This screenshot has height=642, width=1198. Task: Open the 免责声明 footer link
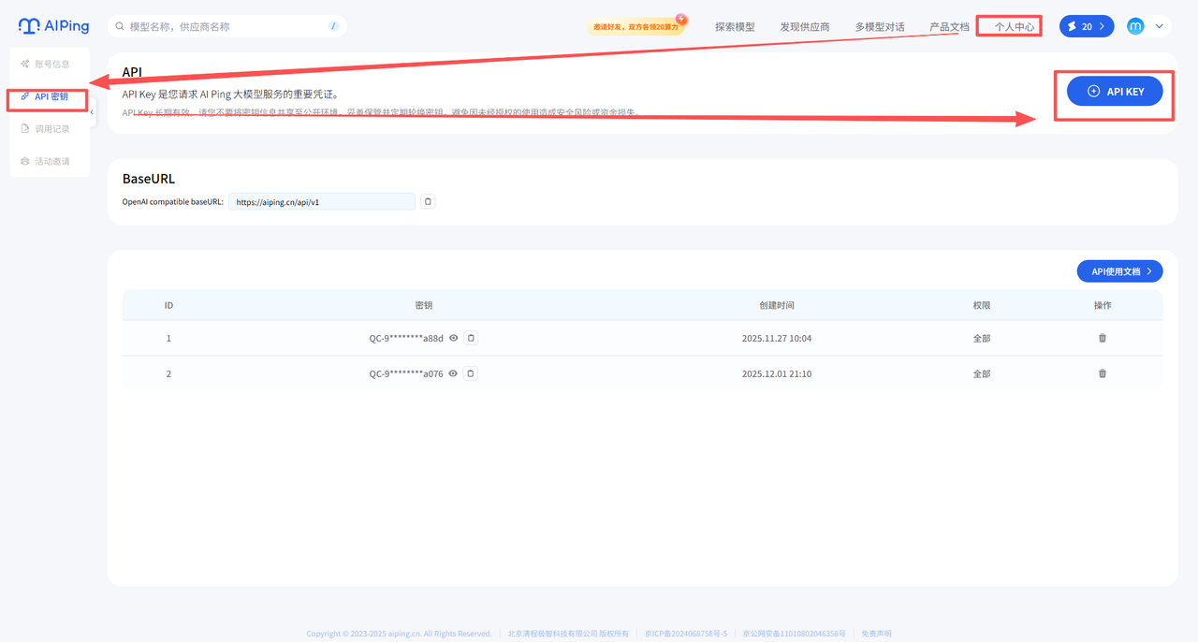coord(876,634)
